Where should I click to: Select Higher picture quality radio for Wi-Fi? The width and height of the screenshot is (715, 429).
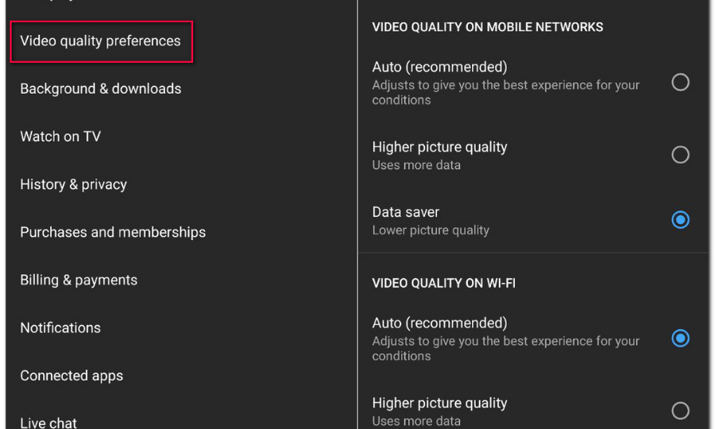pyautogui.click(x=680, y=411)
